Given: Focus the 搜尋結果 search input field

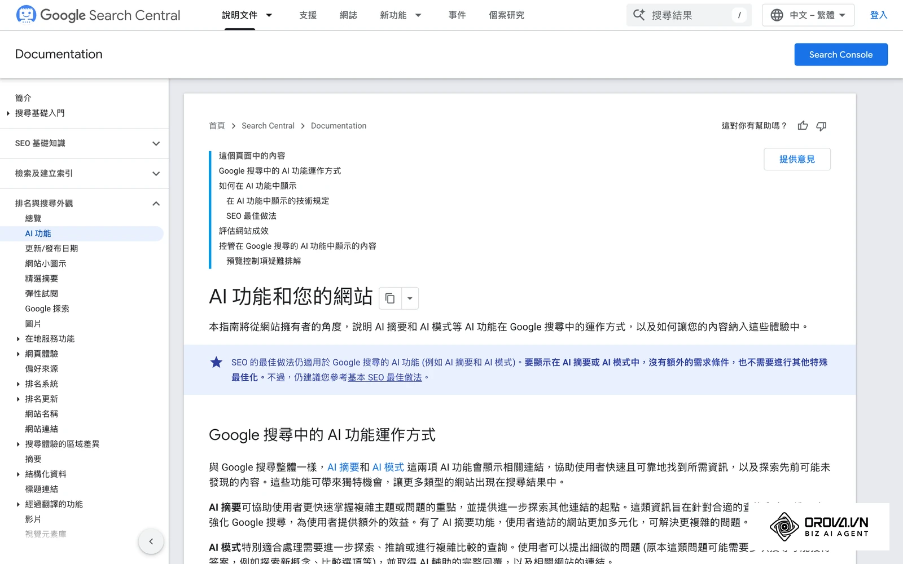Looking at the screenshot, I should (x=689, y=15).
